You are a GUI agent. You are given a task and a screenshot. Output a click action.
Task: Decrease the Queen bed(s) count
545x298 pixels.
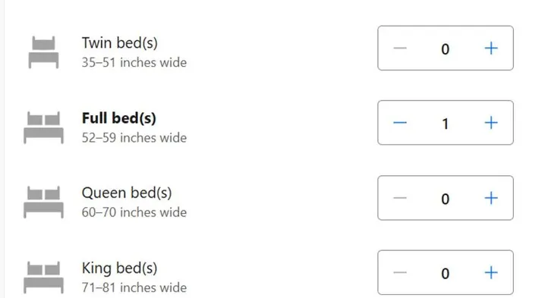400,198
